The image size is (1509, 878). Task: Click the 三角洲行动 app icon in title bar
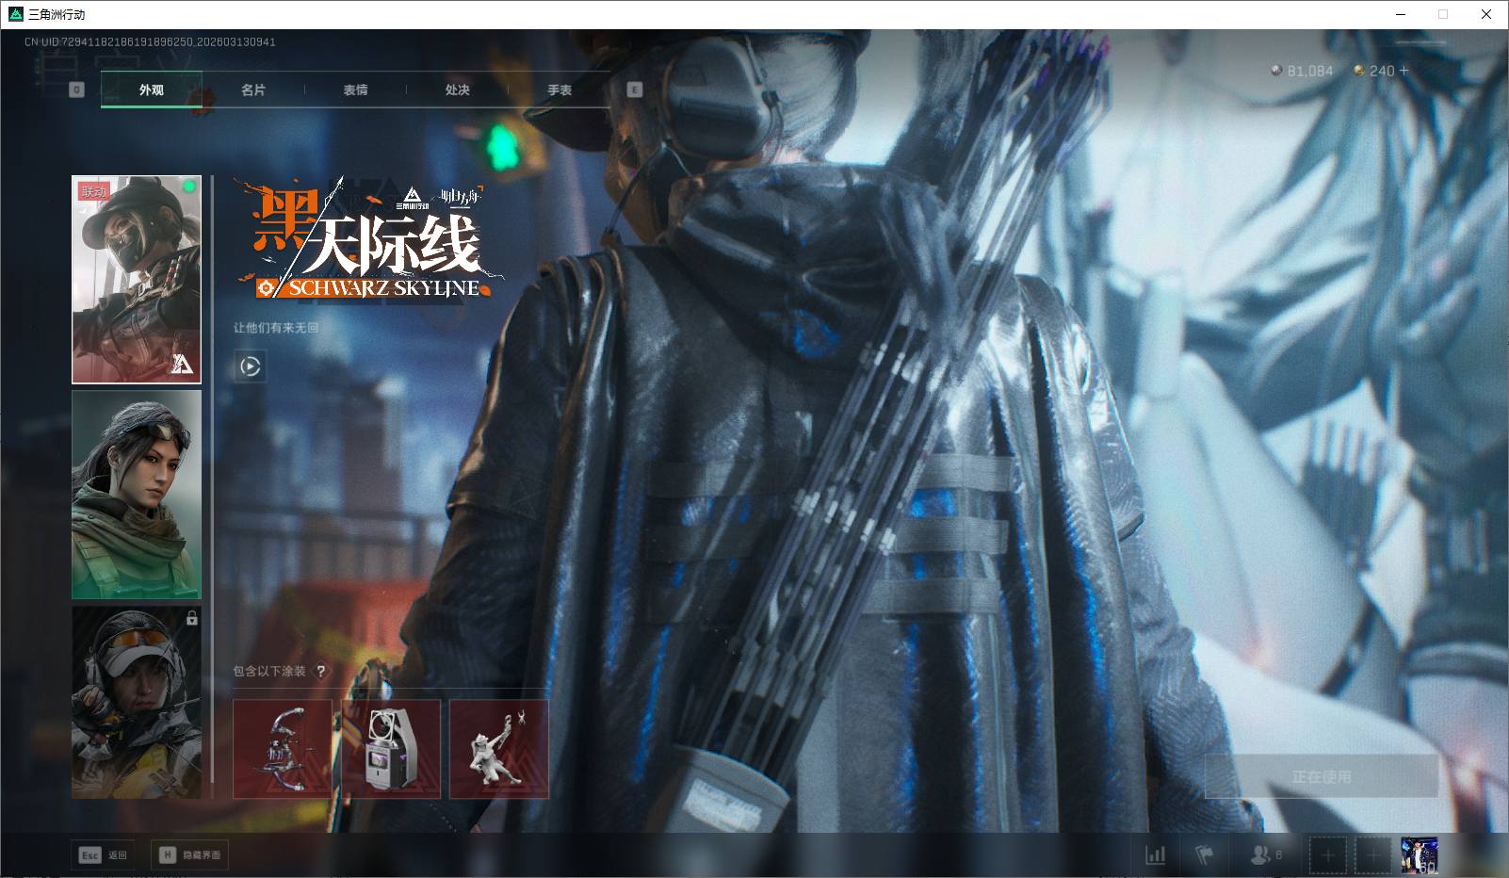tap(15, 14)
